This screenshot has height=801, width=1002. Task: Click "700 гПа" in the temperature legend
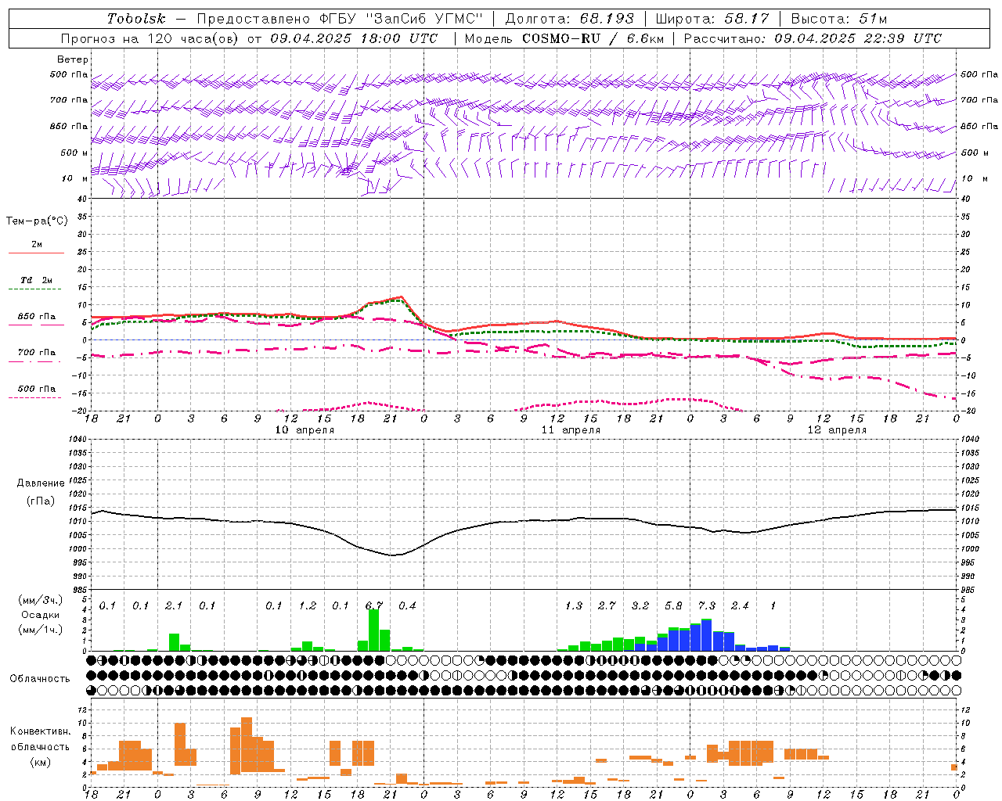(37, 353)
